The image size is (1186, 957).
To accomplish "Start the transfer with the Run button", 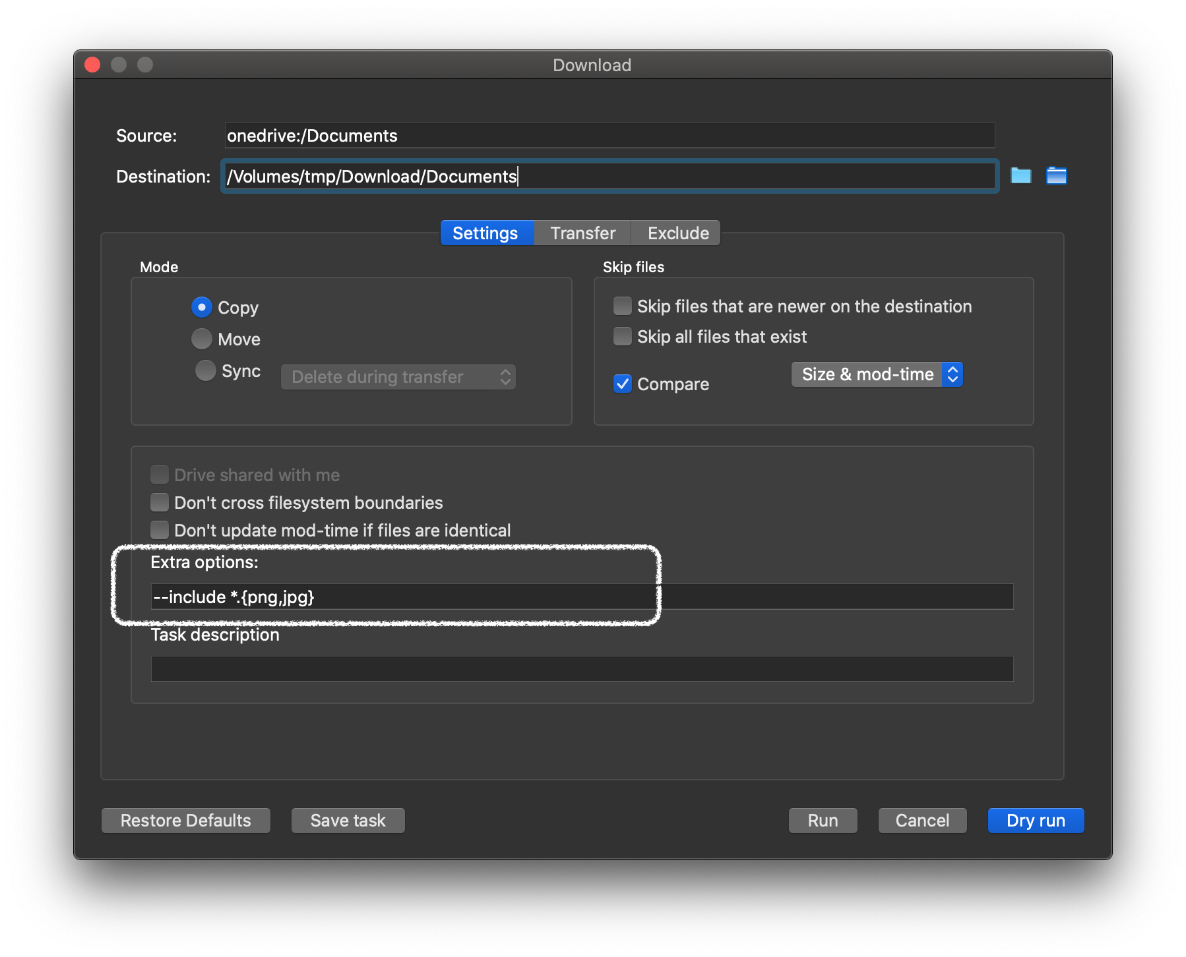I will (x=823, y=821).
